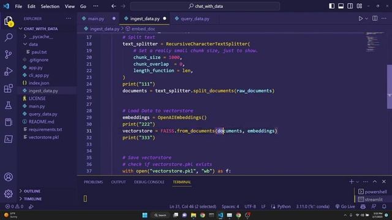
Task: Click embed_doc in the breadcrumb
Action: 143,29
